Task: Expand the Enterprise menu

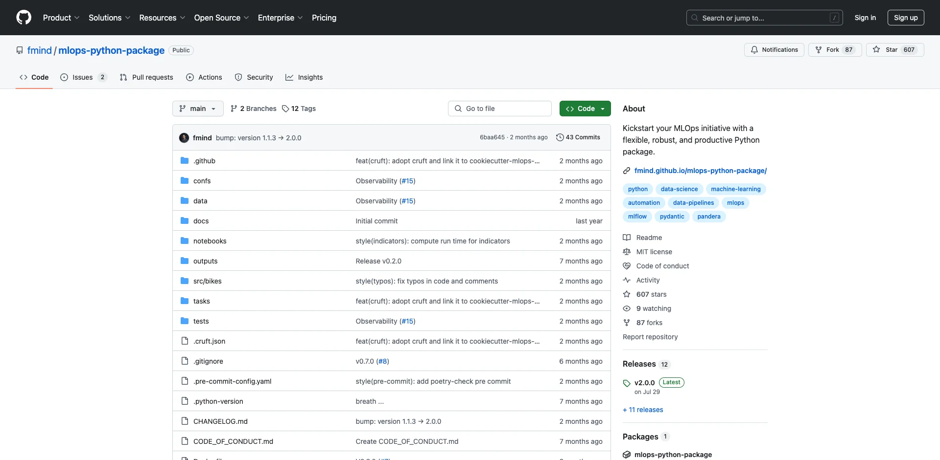Action: click(281, 18)
